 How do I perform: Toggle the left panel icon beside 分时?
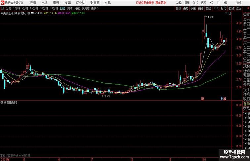tap(2, 8)
